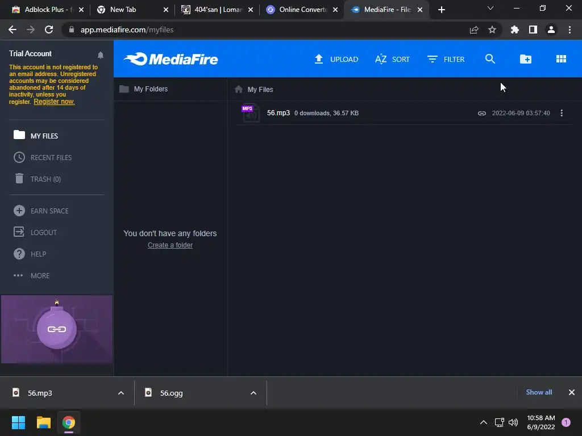
Task: Click the notification bell icon
Action: tap(100, 55)
